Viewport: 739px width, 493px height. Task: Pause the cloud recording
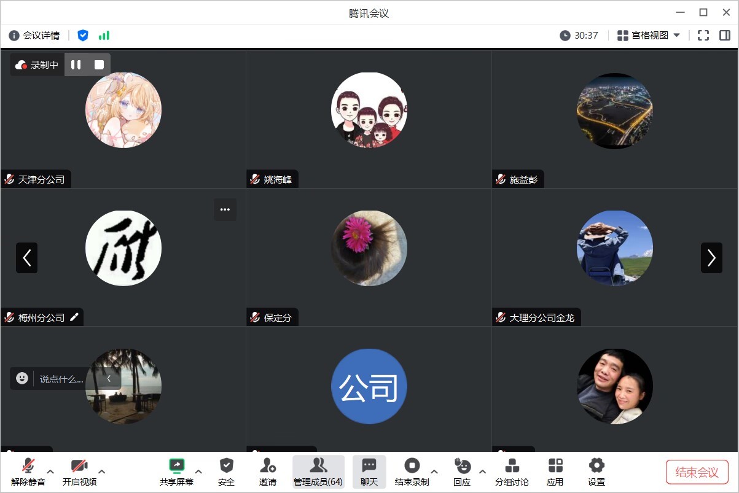pos(76,64)
